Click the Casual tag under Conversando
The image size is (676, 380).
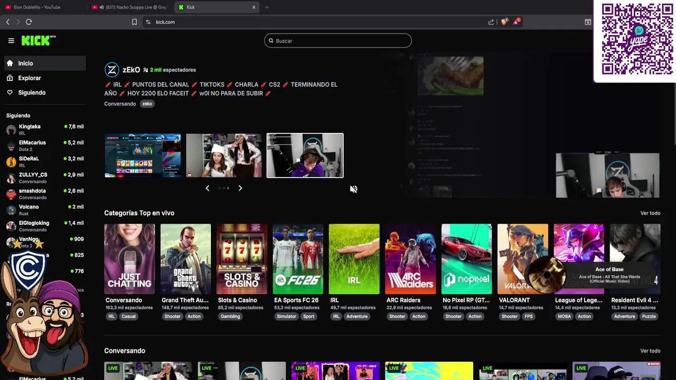[x=128, y=317]
